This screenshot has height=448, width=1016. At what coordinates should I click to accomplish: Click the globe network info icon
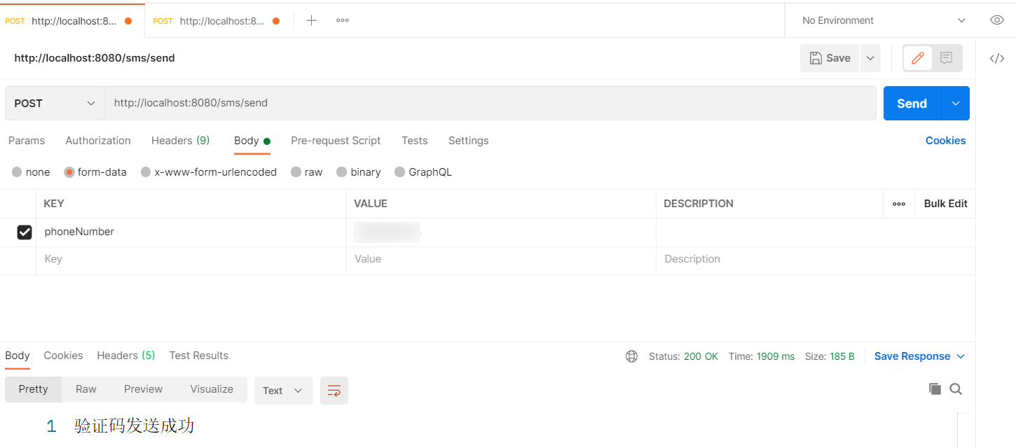pyautogui.click(x=631, y=356)
